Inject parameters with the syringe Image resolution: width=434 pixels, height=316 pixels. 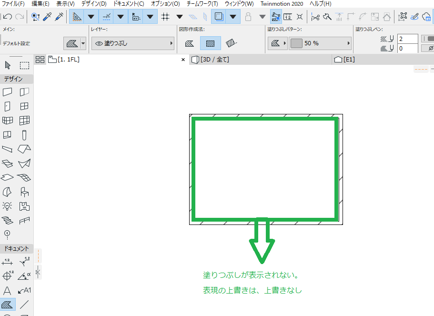tap(59, 17)
